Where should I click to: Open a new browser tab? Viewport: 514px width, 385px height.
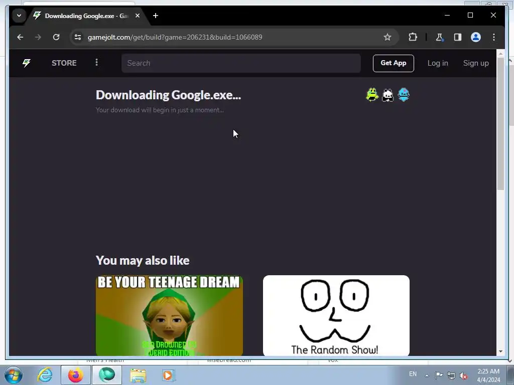(156, 16)
